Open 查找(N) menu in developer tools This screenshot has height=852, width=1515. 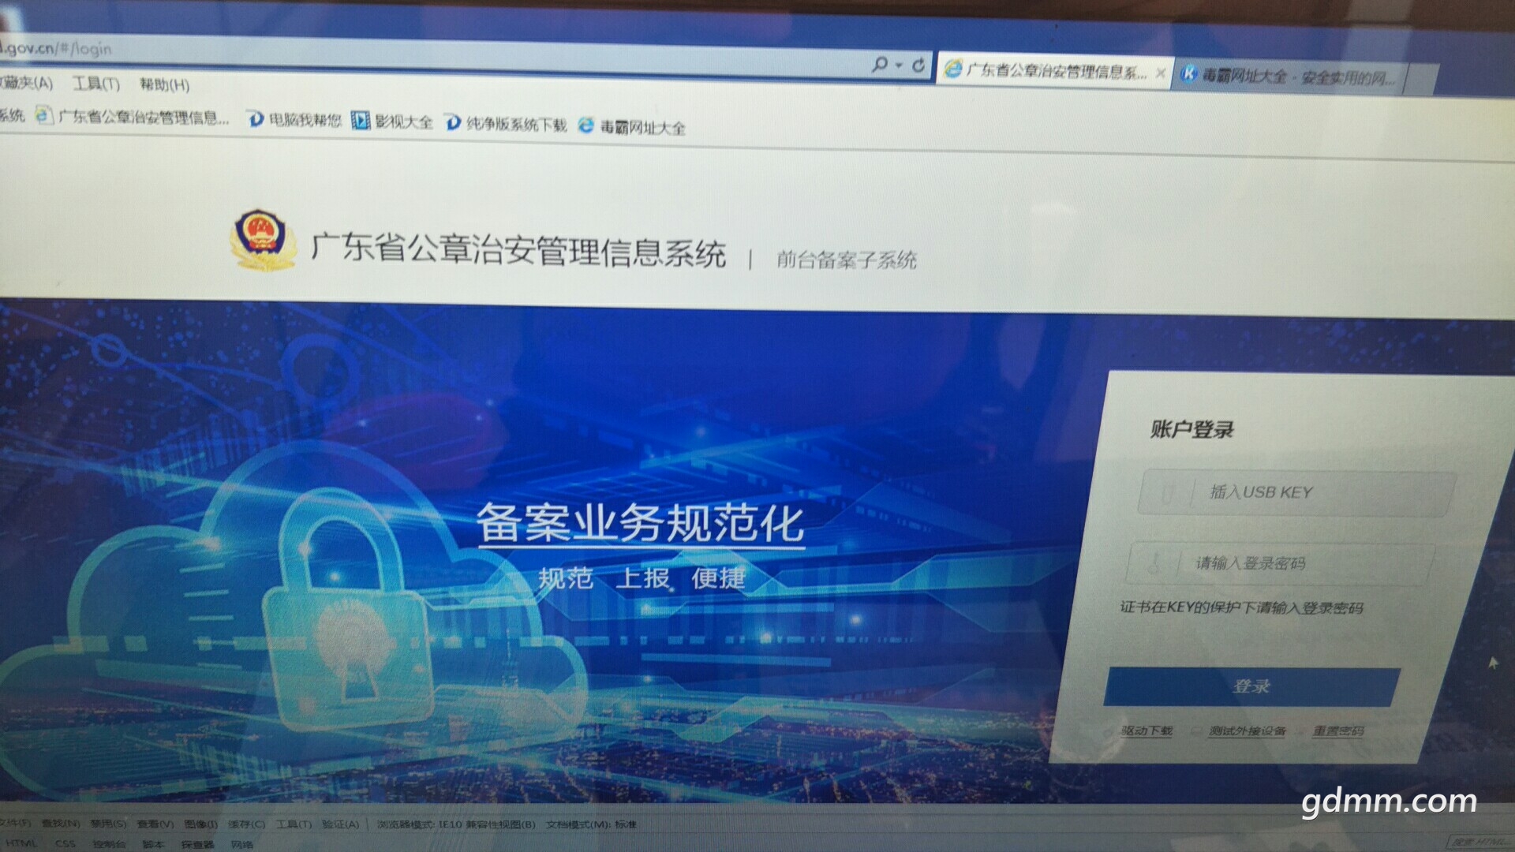[x=62, y=824]
